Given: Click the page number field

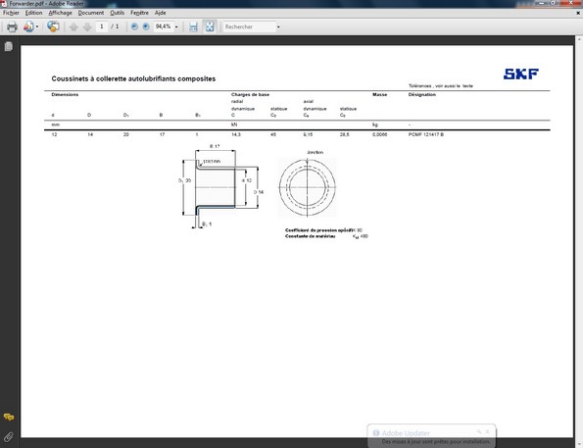Looking at the screenshot, I should pyautogui.click(x=102, y=26).
